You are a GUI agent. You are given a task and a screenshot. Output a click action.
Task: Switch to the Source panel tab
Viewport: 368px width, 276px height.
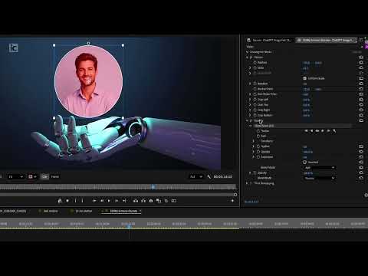tap(269, 40)
